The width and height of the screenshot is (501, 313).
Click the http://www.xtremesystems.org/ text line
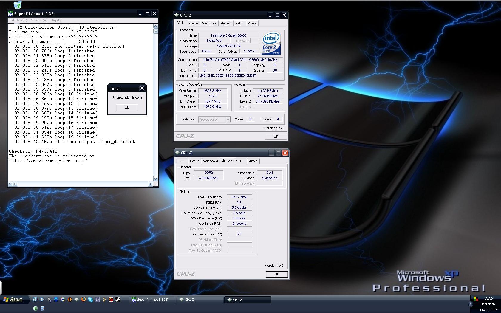(x=48, y=161)
